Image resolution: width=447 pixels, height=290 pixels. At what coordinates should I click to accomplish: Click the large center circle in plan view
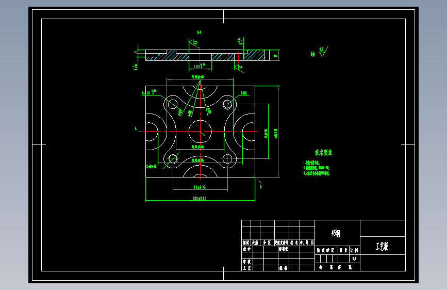pyautogui.click(x=200, y=131)
